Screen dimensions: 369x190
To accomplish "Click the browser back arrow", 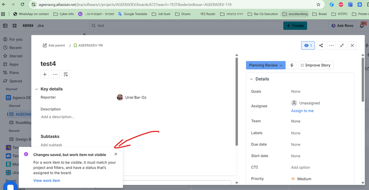I will 4,4.
